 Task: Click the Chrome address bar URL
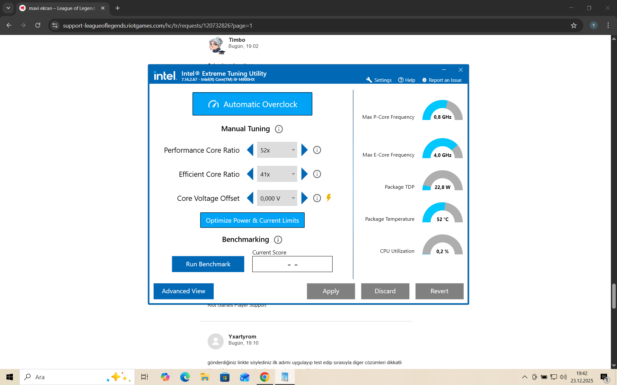tap(157, 26)
